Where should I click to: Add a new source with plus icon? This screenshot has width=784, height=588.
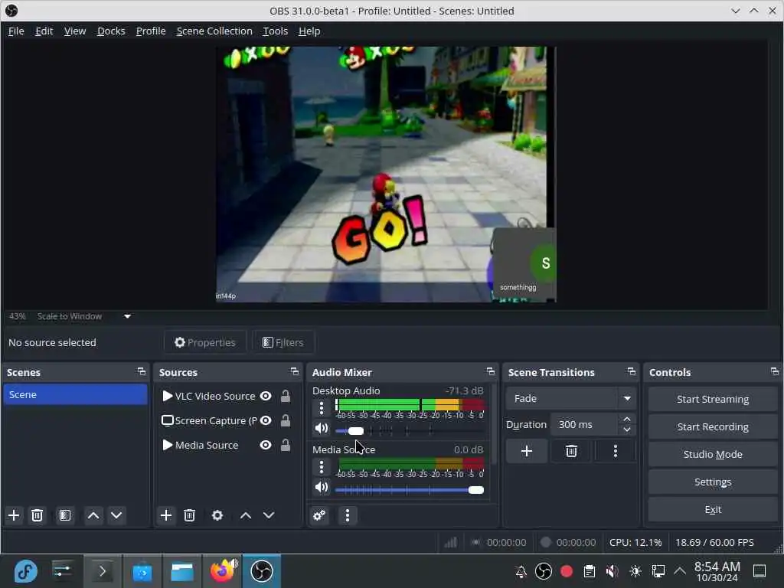[166, 515]
